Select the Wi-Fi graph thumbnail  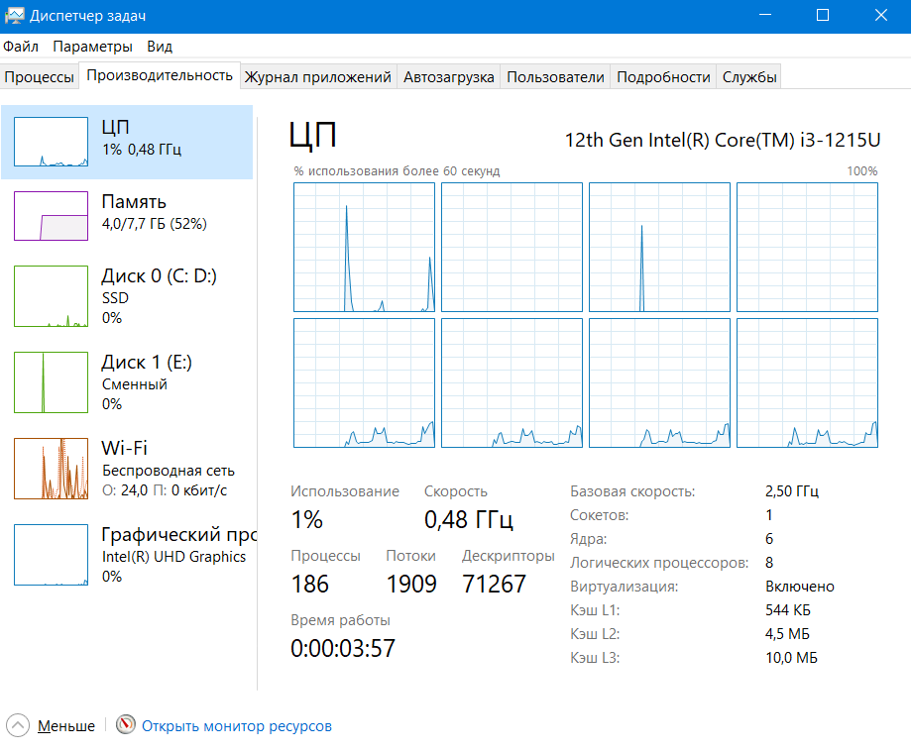click(52, 469)
